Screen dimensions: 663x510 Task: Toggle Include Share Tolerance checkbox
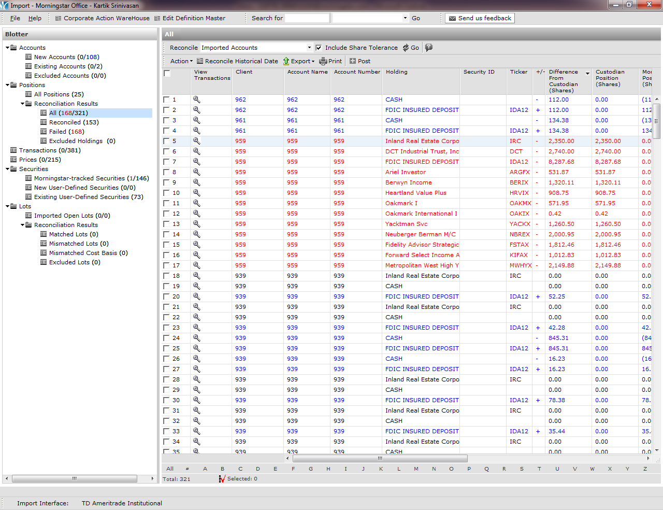tap(319, 48)
